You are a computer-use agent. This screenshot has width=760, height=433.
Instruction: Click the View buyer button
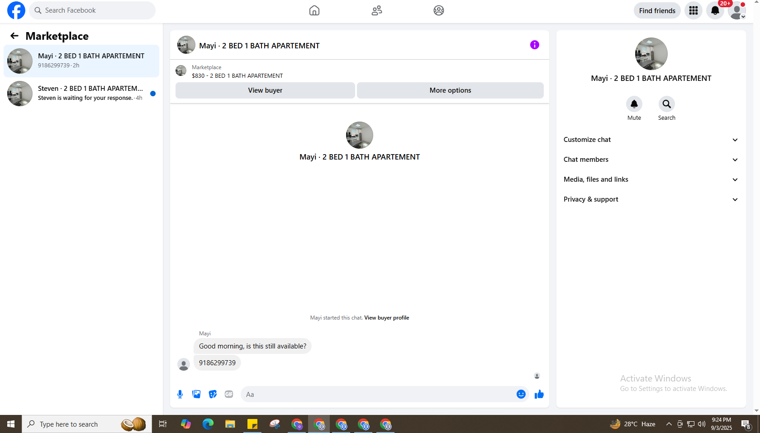tap(265, 90)
